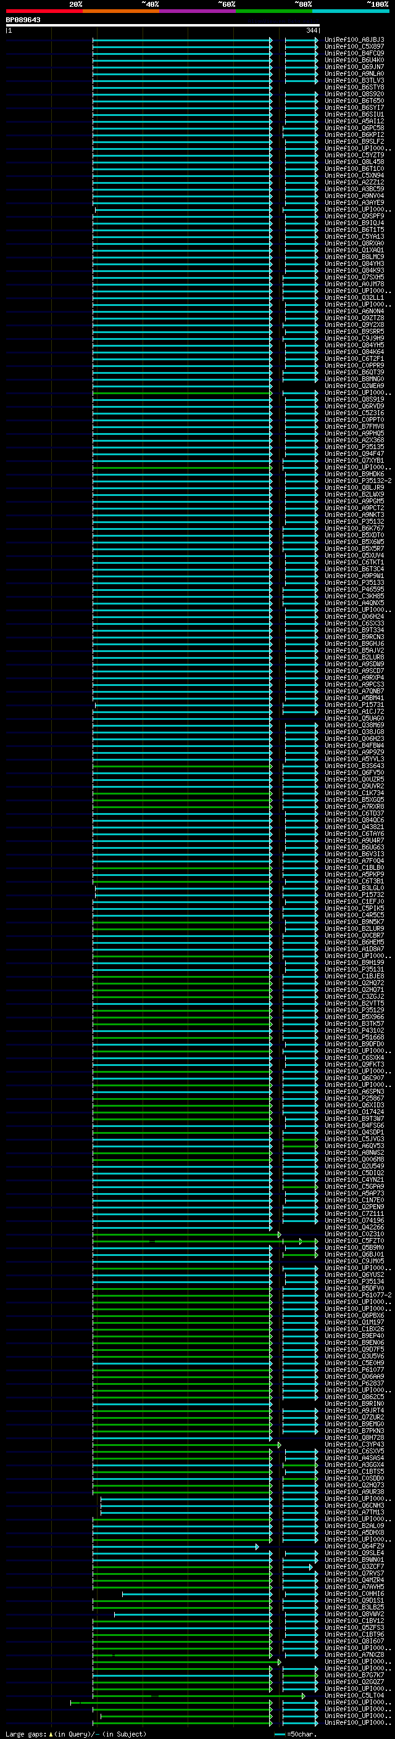395x1739 pixels.
Task: Click the UniRef100_Q6BJ01 label
Action: pos(354,1255)
